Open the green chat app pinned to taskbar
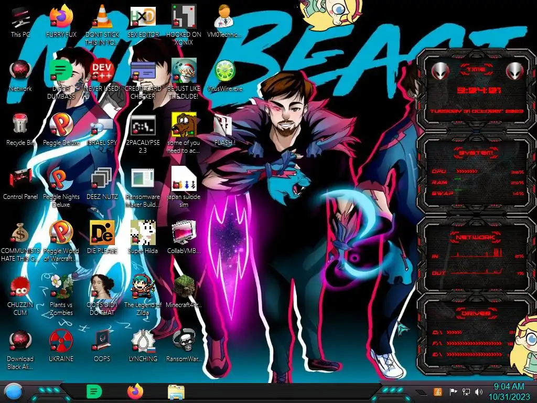 pos(94,391)
